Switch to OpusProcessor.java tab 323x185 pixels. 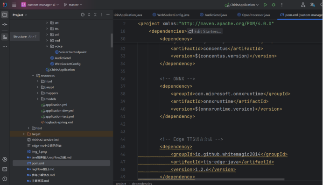253,15
